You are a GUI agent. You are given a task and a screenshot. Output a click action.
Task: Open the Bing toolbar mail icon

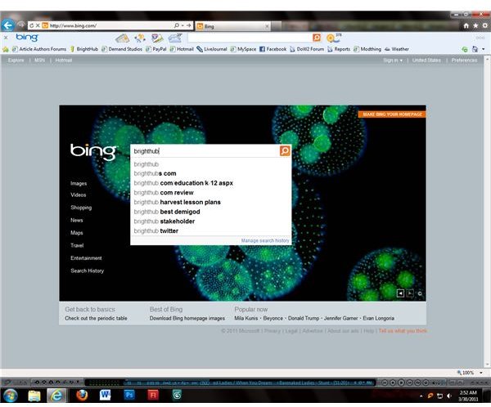(x=123, y=38)
